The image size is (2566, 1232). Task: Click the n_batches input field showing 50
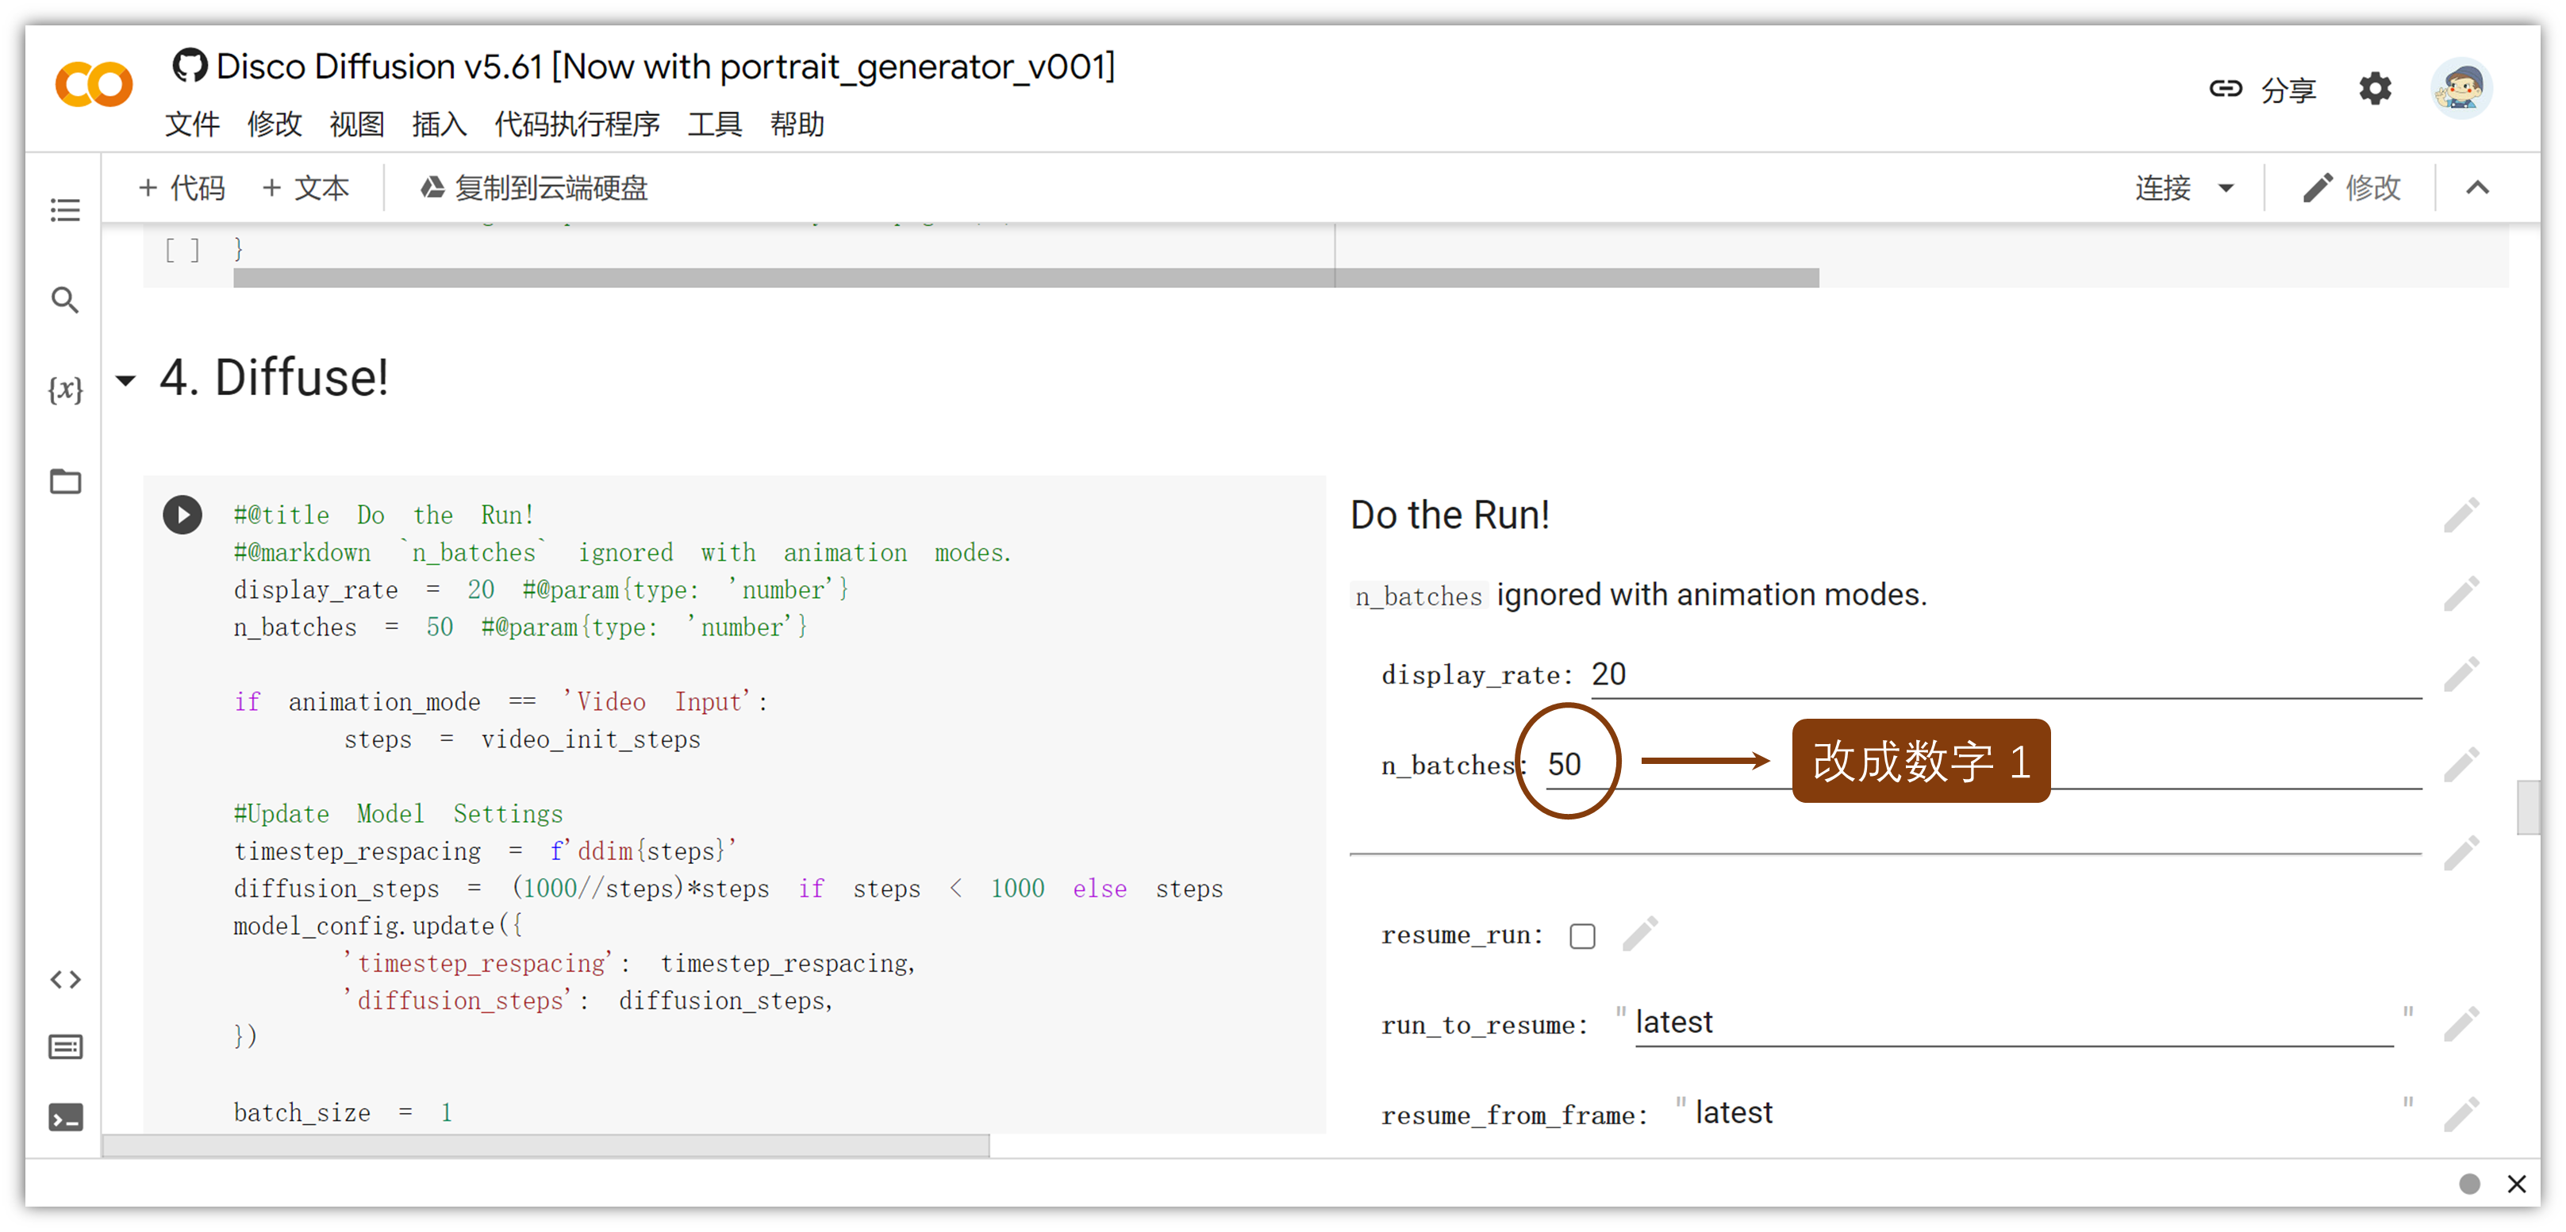click(x=1984, y=765)
